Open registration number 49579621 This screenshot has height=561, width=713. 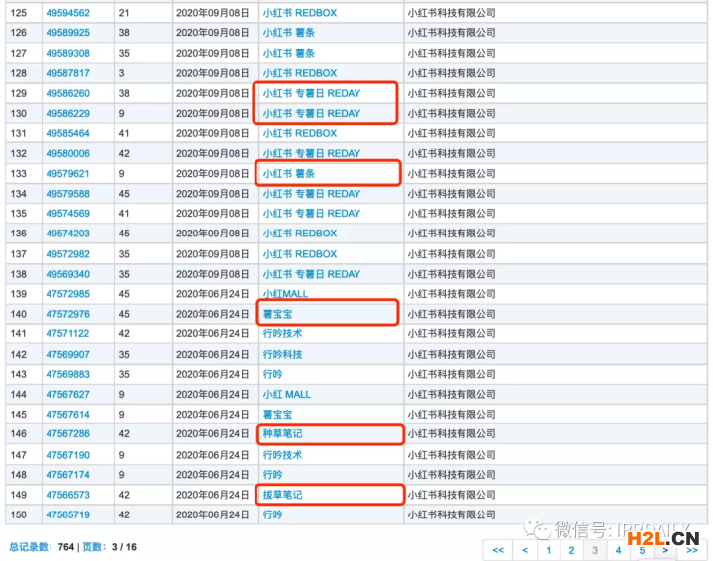click(67, 173)
